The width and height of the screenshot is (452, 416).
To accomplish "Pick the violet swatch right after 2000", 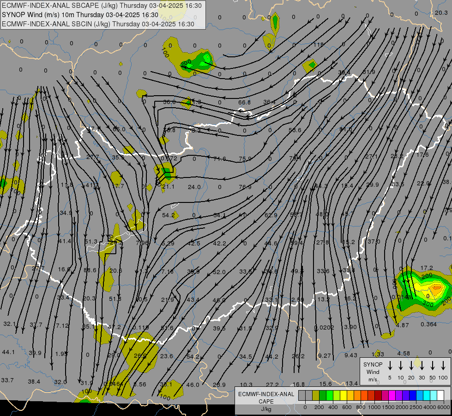I will 405,396.
